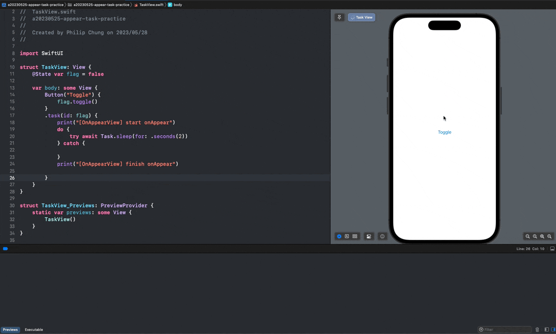556x334 pixels.
Task: Open the body symbol breadcrumb
Action: pyautogui.click(x=175, y=4)
